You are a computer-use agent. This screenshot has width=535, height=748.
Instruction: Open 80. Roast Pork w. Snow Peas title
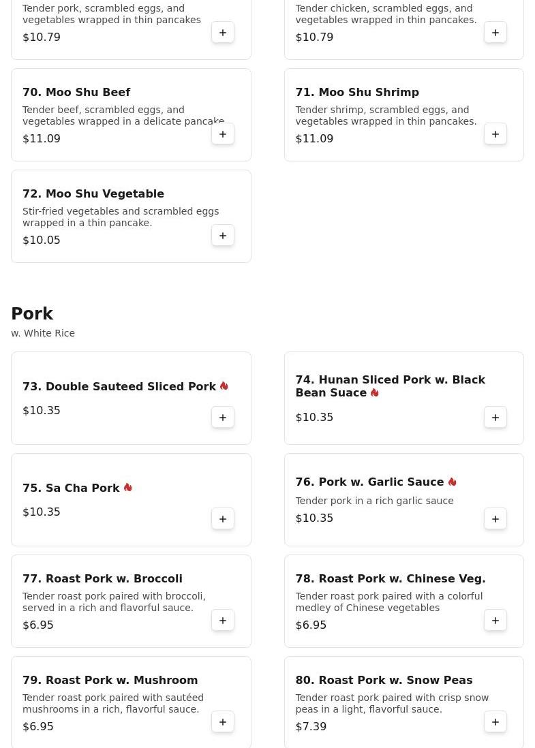pos(384,680)
